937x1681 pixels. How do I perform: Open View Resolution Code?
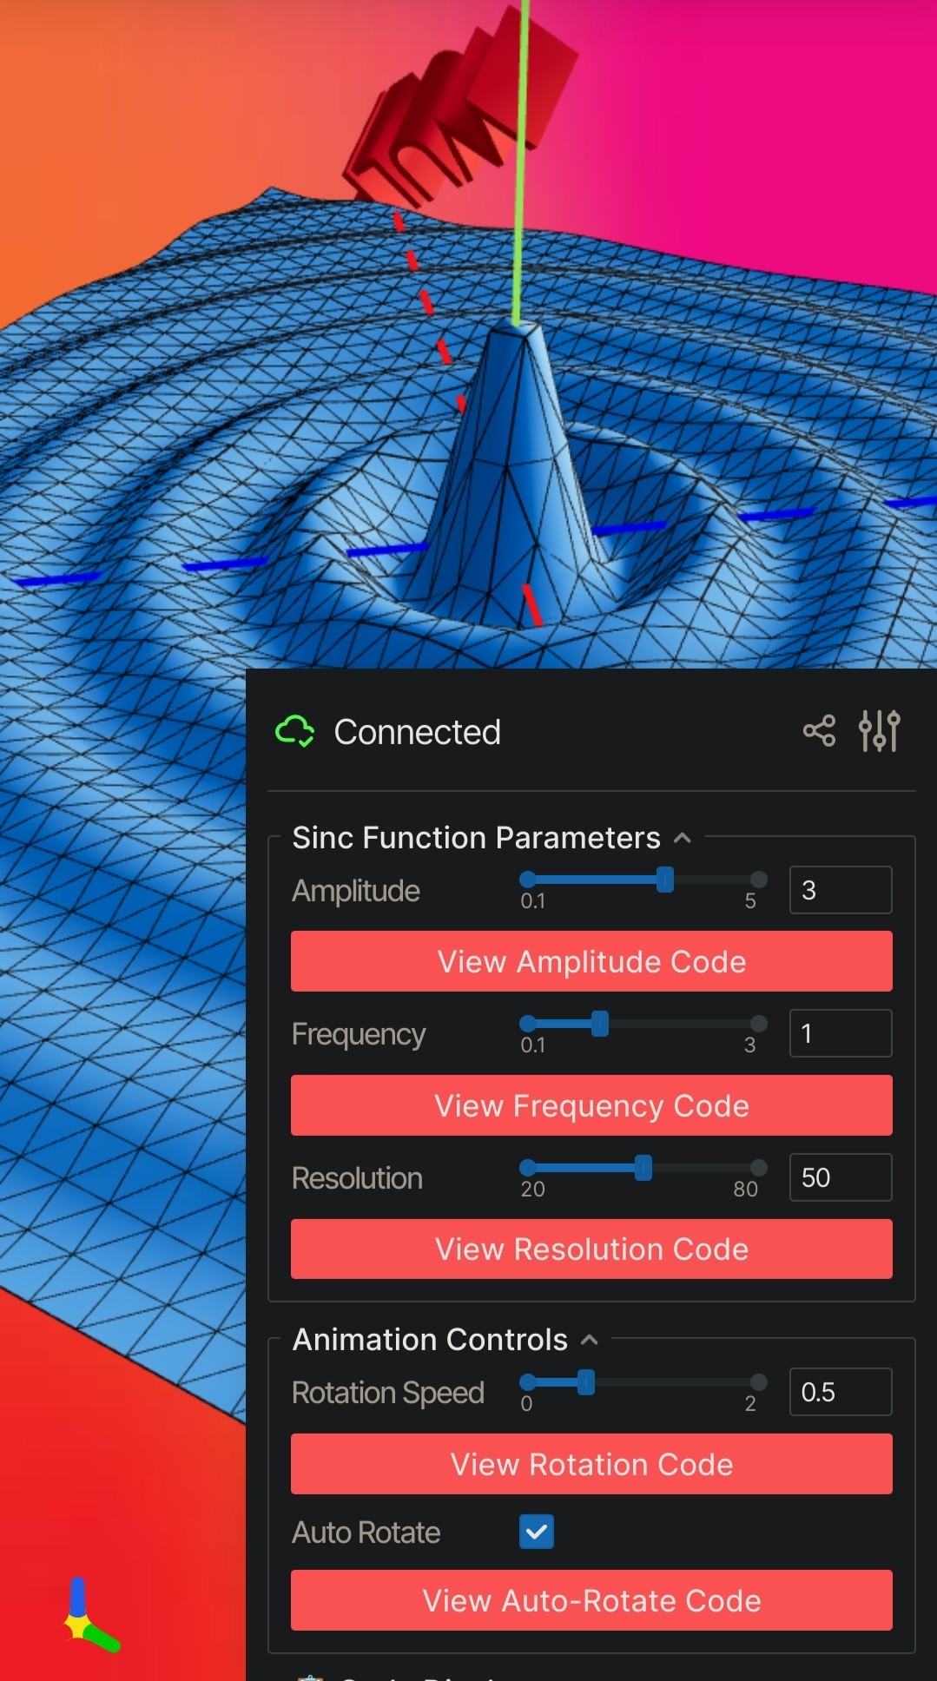click(x=591, y=1249)
